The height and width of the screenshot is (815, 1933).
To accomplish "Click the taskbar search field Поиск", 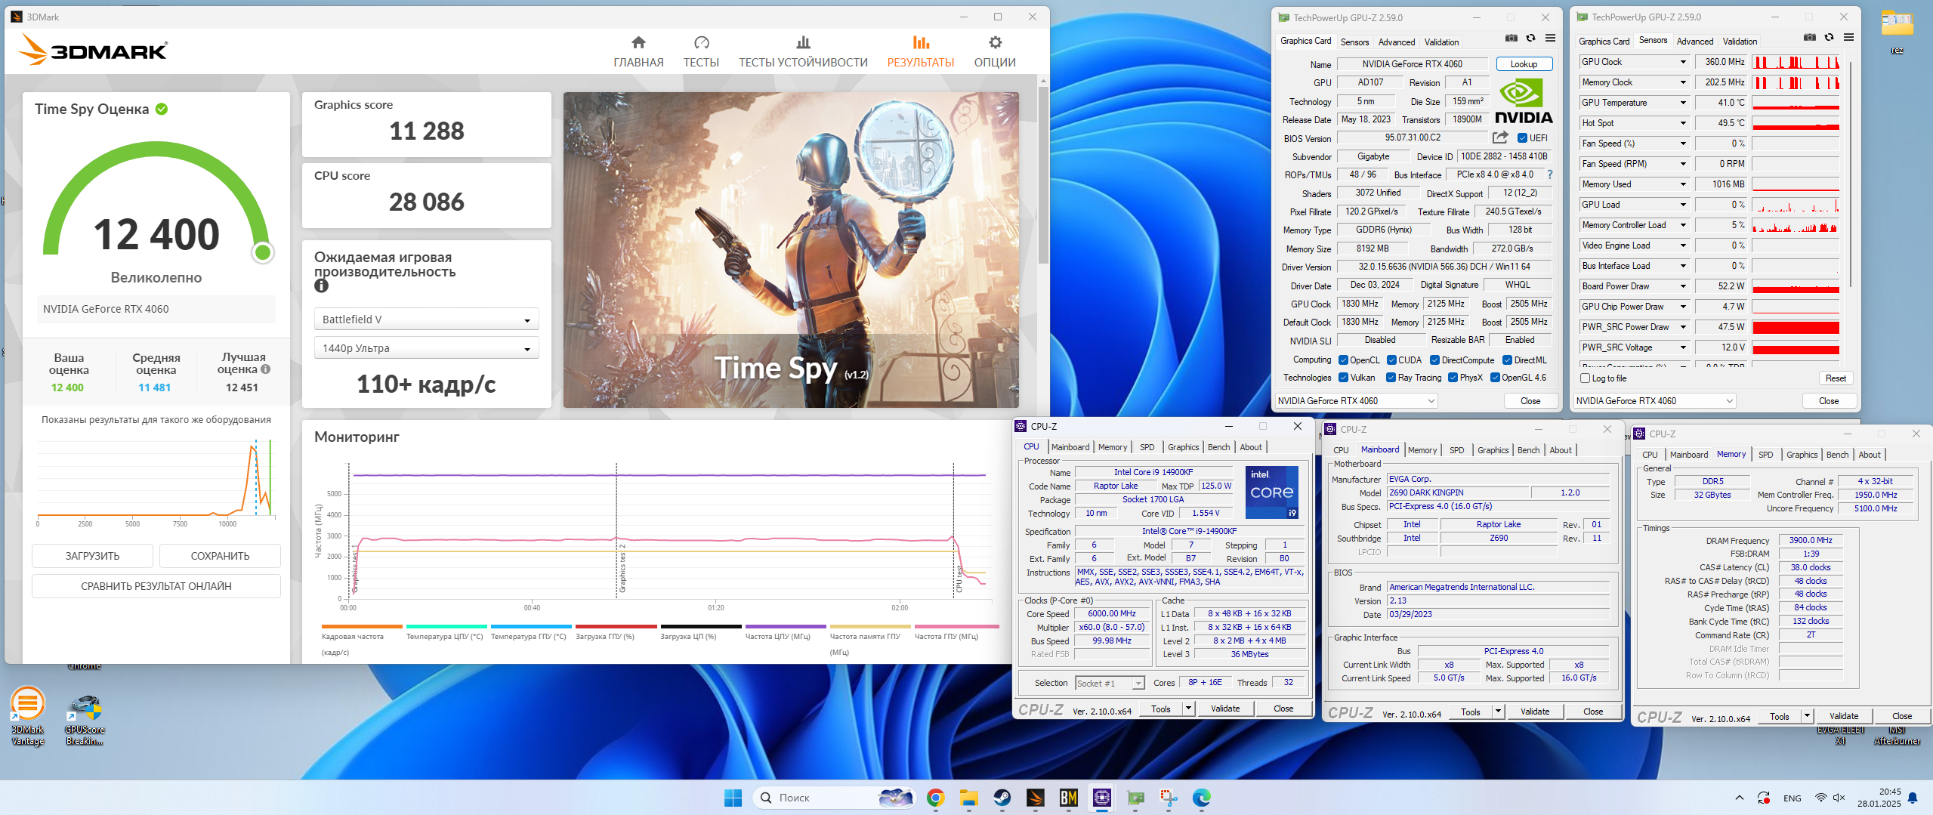I will point(834,798).
